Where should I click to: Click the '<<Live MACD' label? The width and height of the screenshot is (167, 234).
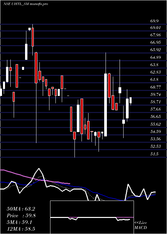(141, 225)
